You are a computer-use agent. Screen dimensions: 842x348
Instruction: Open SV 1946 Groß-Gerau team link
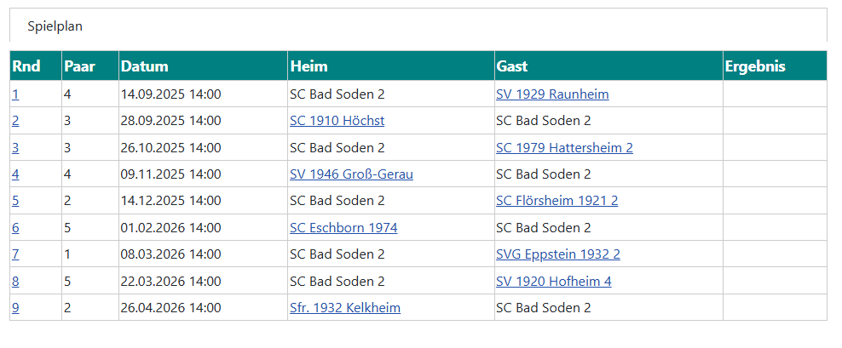(x=351, y=174)
